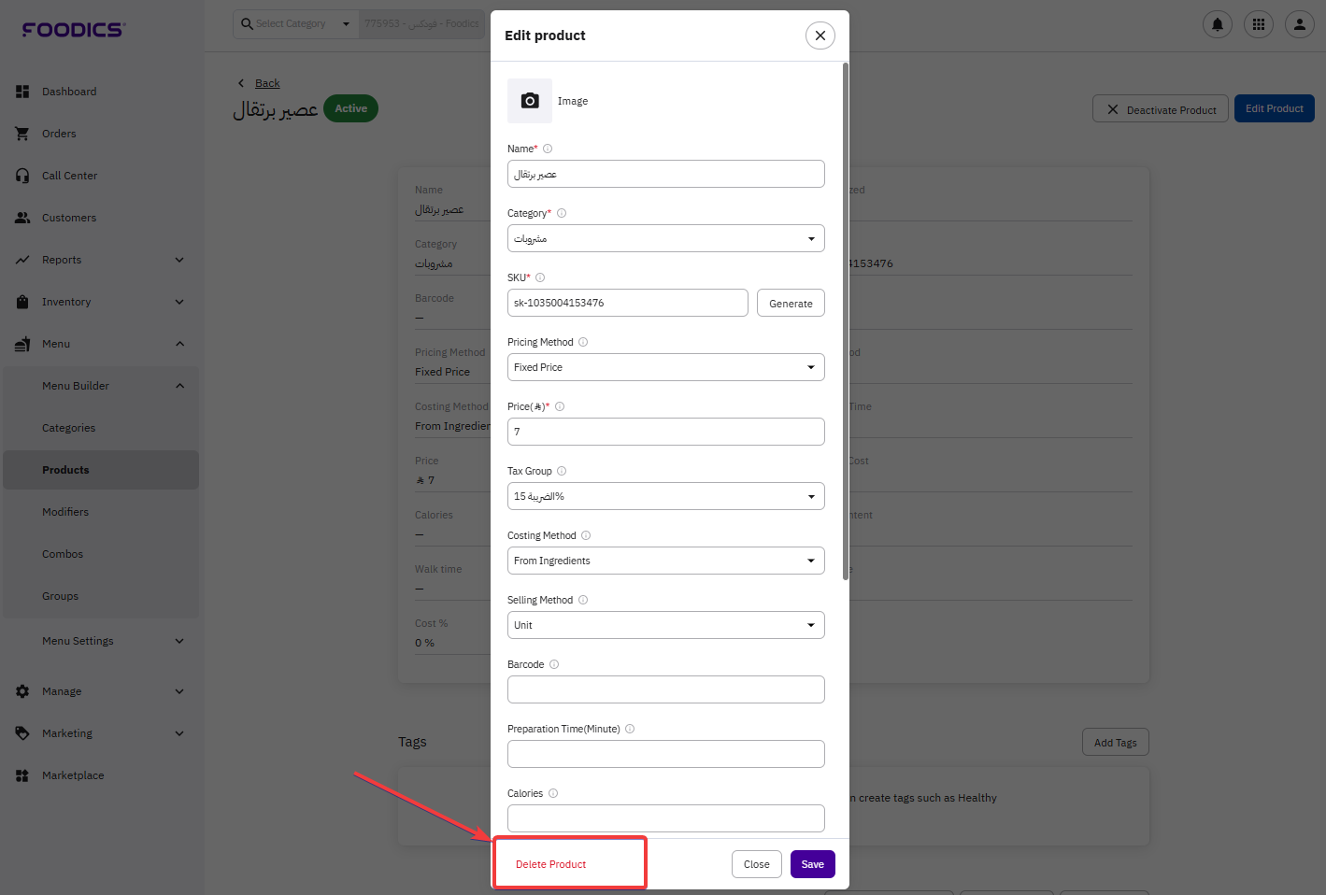This screenshot has height=895, width=1326.
Task: Open the Category dropdown
Action: tap(665, 238)
